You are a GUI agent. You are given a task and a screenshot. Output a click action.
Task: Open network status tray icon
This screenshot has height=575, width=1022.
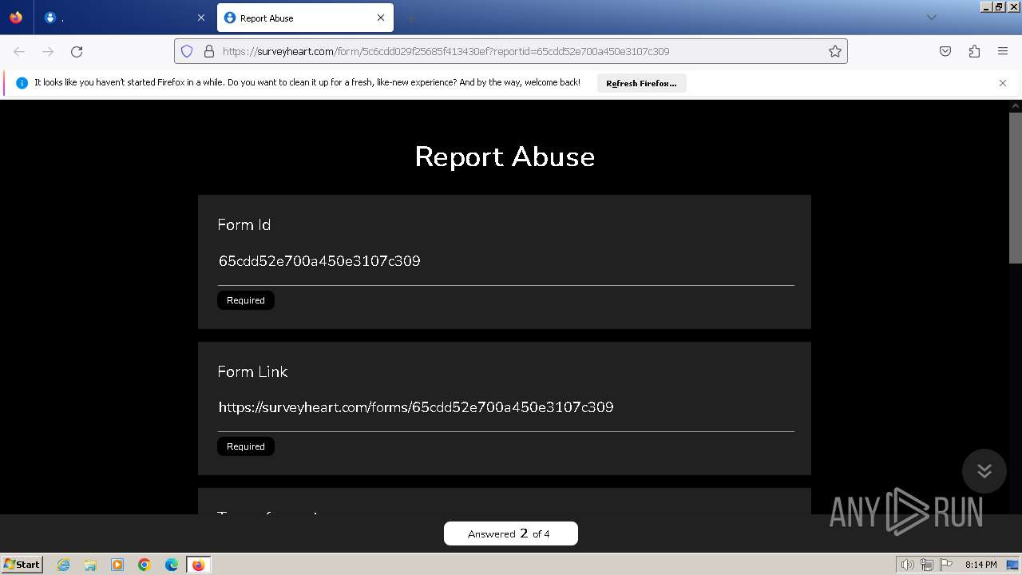pyautogui.click(x=927, y=565)
